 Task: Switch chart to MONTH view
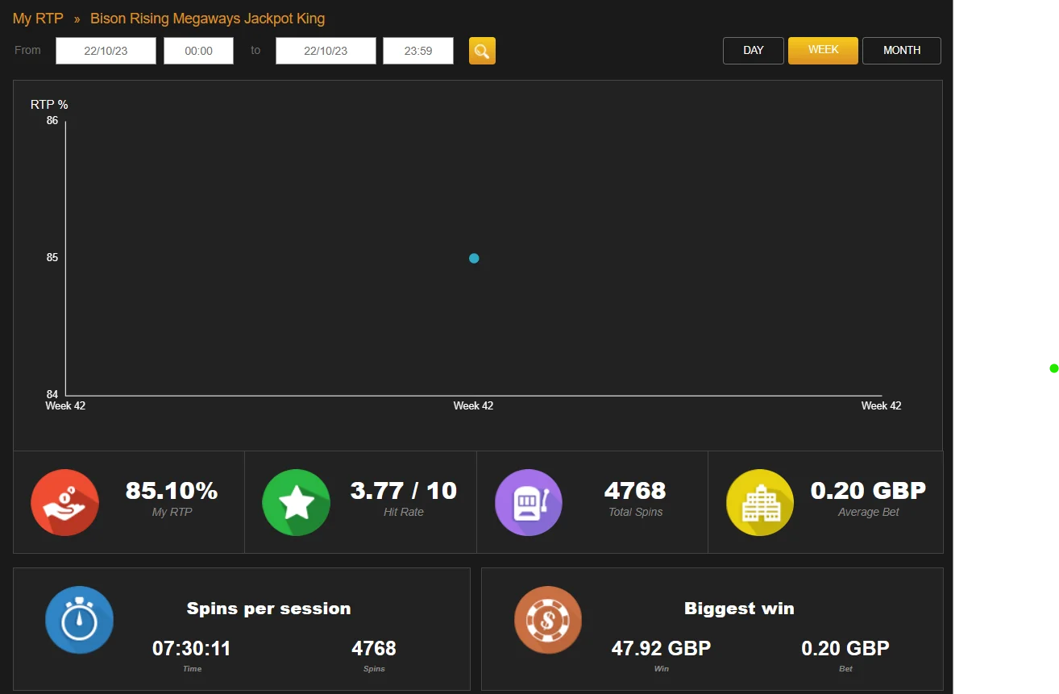click(902, 50)
